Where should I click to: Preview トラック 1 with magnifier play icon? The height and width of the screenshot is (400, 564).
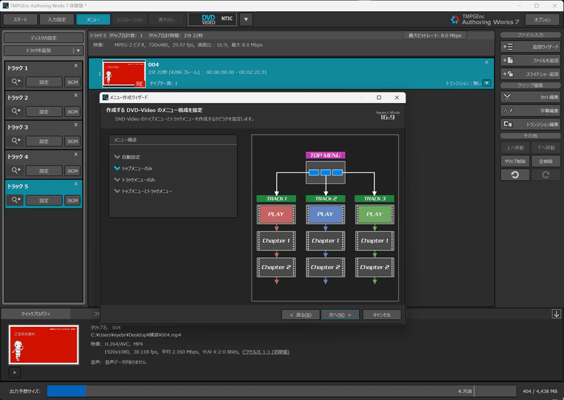15,82
